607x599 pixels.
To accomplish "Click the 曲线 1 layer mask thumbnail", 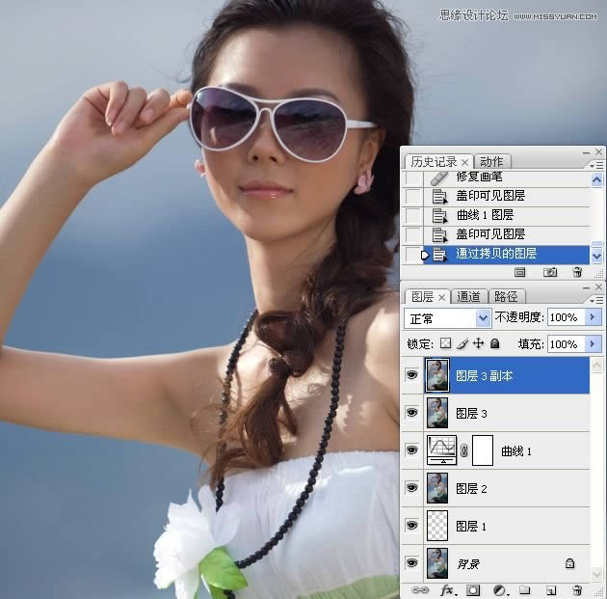I will point(483,450).
